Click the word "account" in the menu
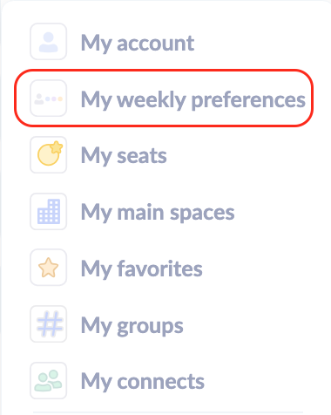 click(156, 44)
